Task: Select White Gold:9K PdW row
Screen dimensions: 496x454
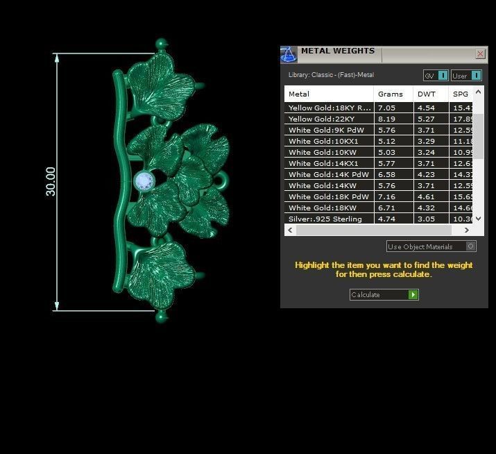Action: [x=379, y=130]
